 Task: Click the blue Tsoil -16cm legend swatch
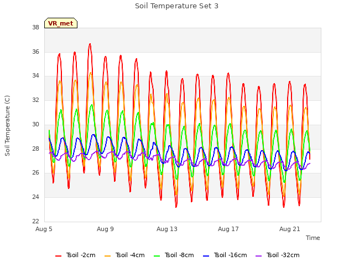tap(206, 256)
